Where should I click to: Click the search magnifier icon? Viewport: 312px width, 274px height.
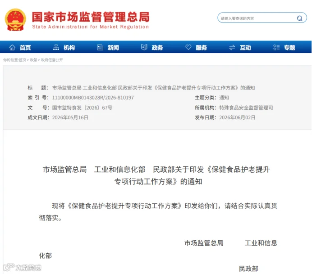click(x=300, y=18)
